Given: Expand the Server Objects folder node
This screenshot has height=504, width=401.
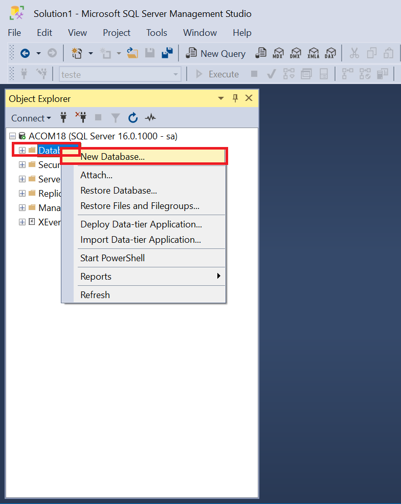Looking at the screenshot, I should pyautogui.click(x=22, y=179).
